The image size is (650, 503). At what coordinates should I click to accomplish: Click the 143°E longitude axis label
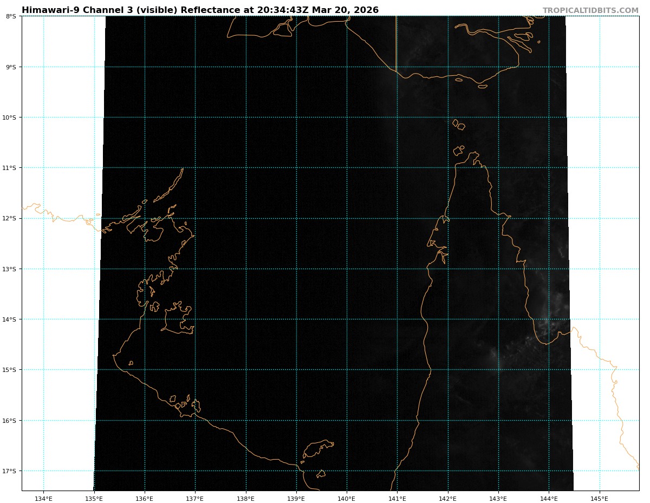pyautogui.click(x=498, y=498)
